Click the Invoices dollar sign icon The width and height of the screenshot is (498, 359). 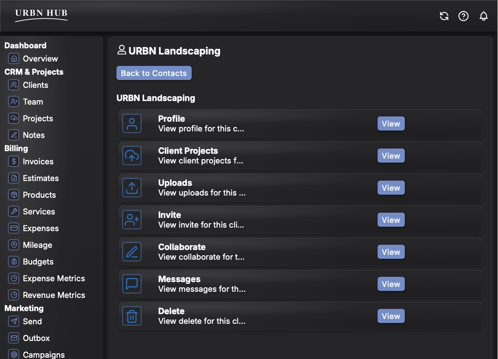14,162
